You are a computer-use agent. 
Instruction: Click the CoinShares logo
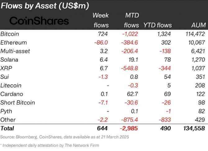click(39, 21)
